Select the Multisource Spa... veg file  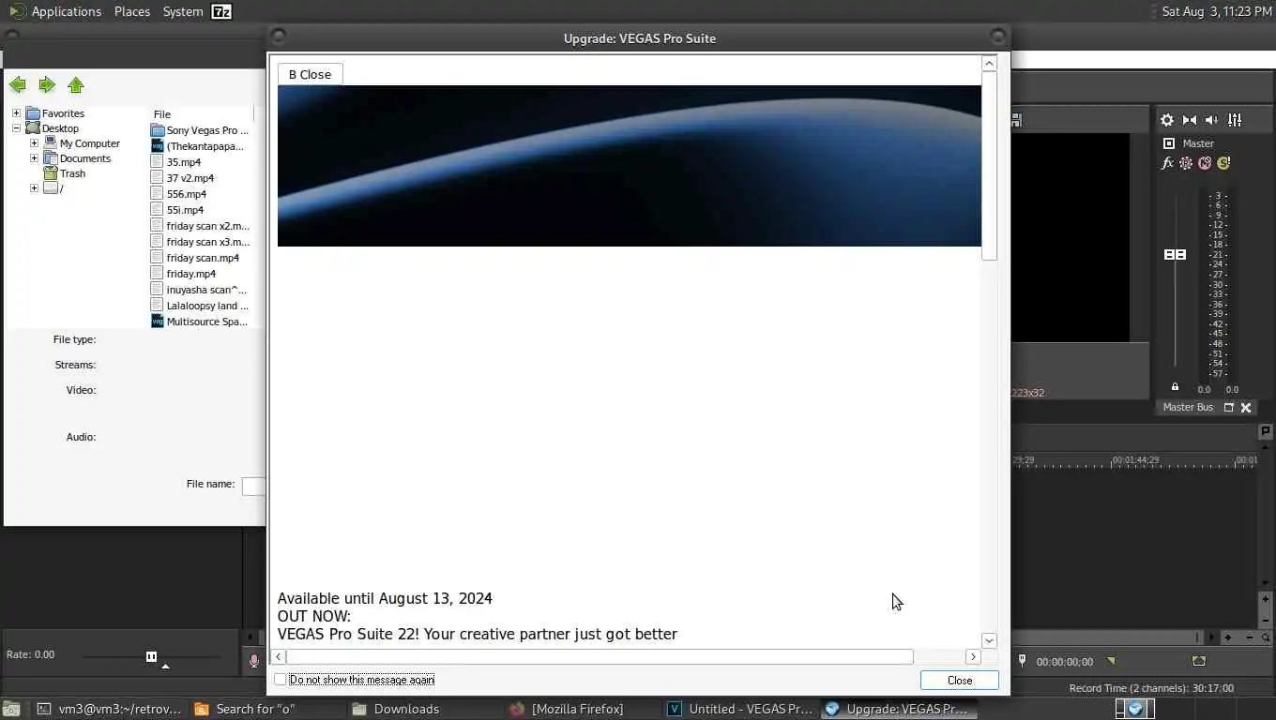click(200, 322)
